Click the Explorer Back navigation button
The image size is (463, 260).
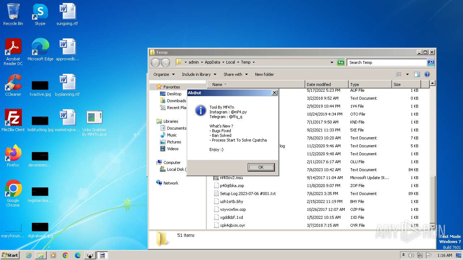pos(155,62)
